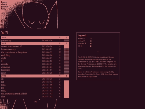Open 'the enormous mouth of hell' entry
Viewport: 145px width, 109px height.
click(14, 94)
